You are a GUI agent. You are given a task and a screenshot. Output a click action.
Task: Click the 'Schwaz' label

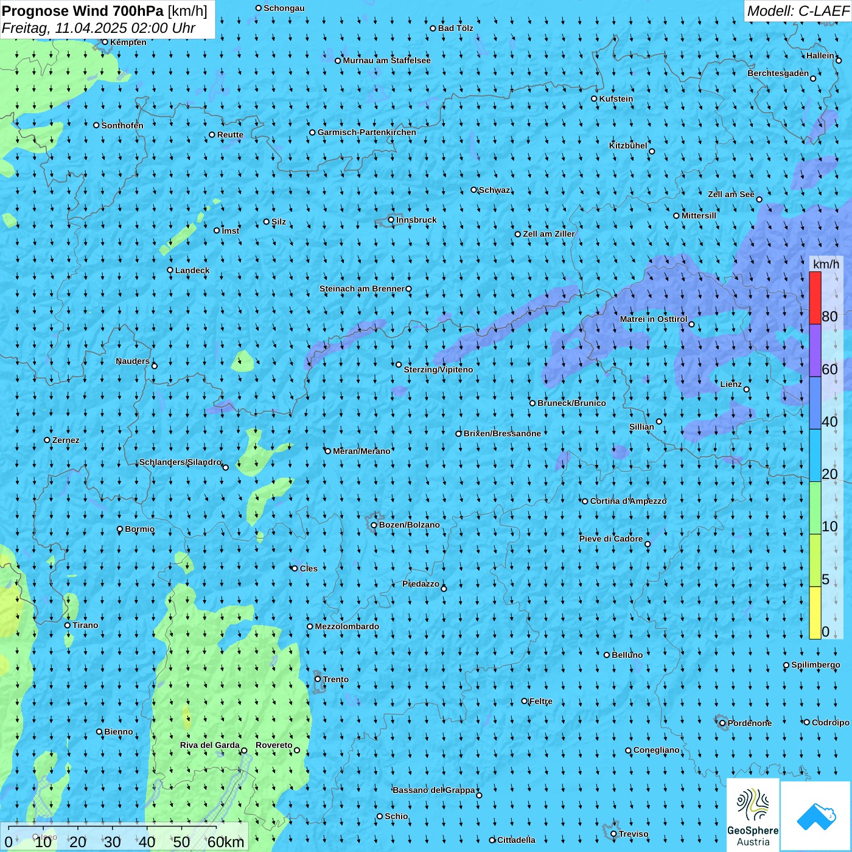coord(494,190)
